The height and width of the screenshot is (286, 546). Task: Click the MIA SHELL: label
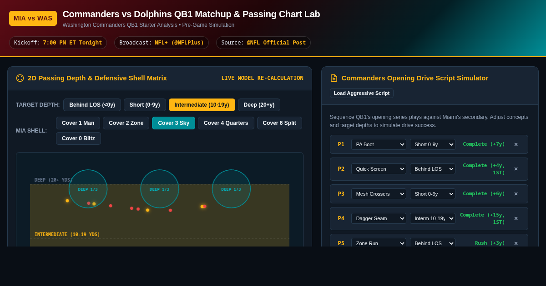(31, 131)
